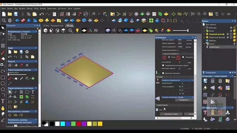Viewport: 237px width, 133px height.
Task: Toggle light bulb for Растр in Project tree
Action: coord(234,31)
